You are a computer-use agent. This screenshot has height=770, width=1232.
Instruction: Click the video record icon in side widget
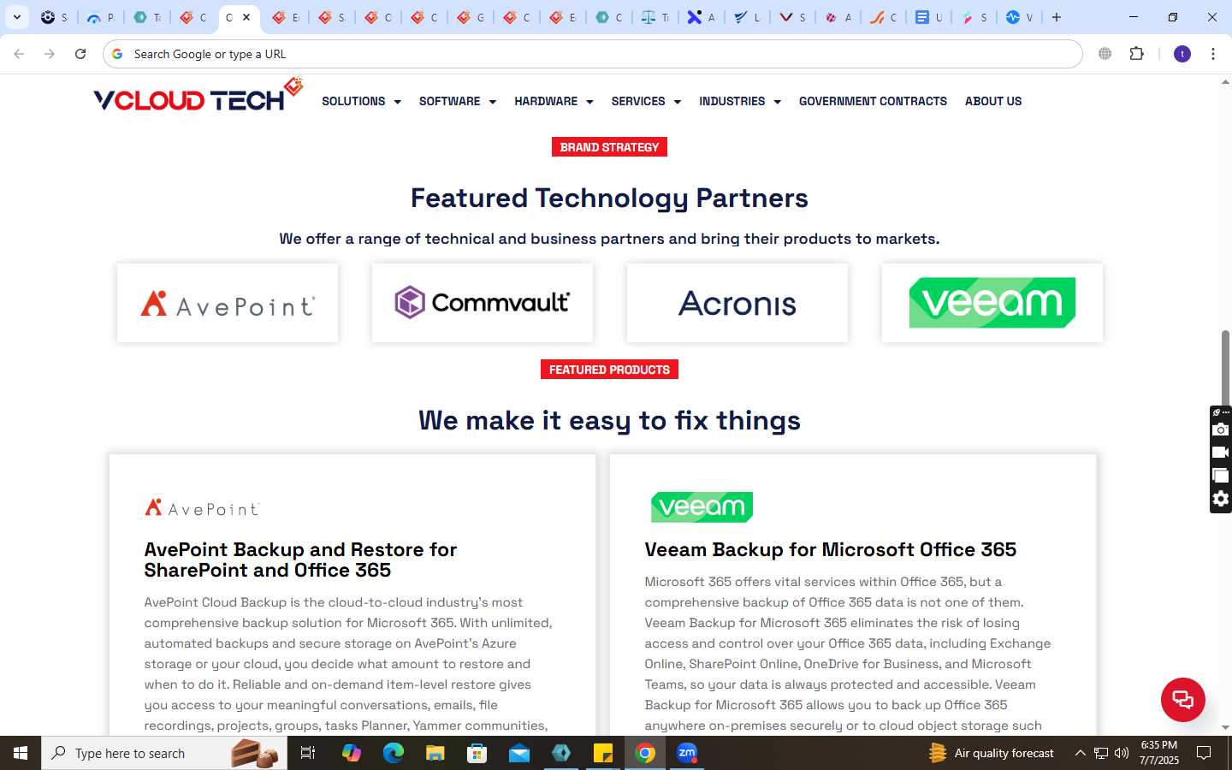pyautogui.click(x=1221, y=453)
